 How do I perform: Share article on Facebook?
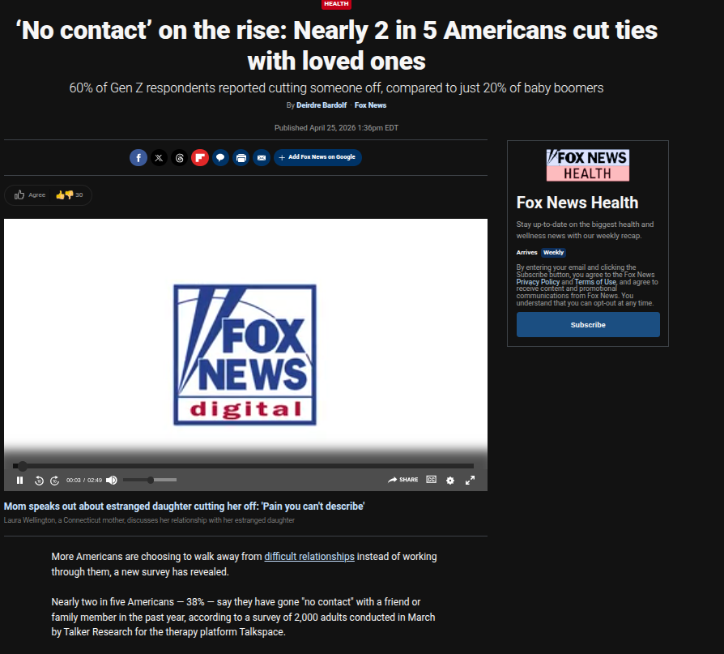click(x=138, y=157)
